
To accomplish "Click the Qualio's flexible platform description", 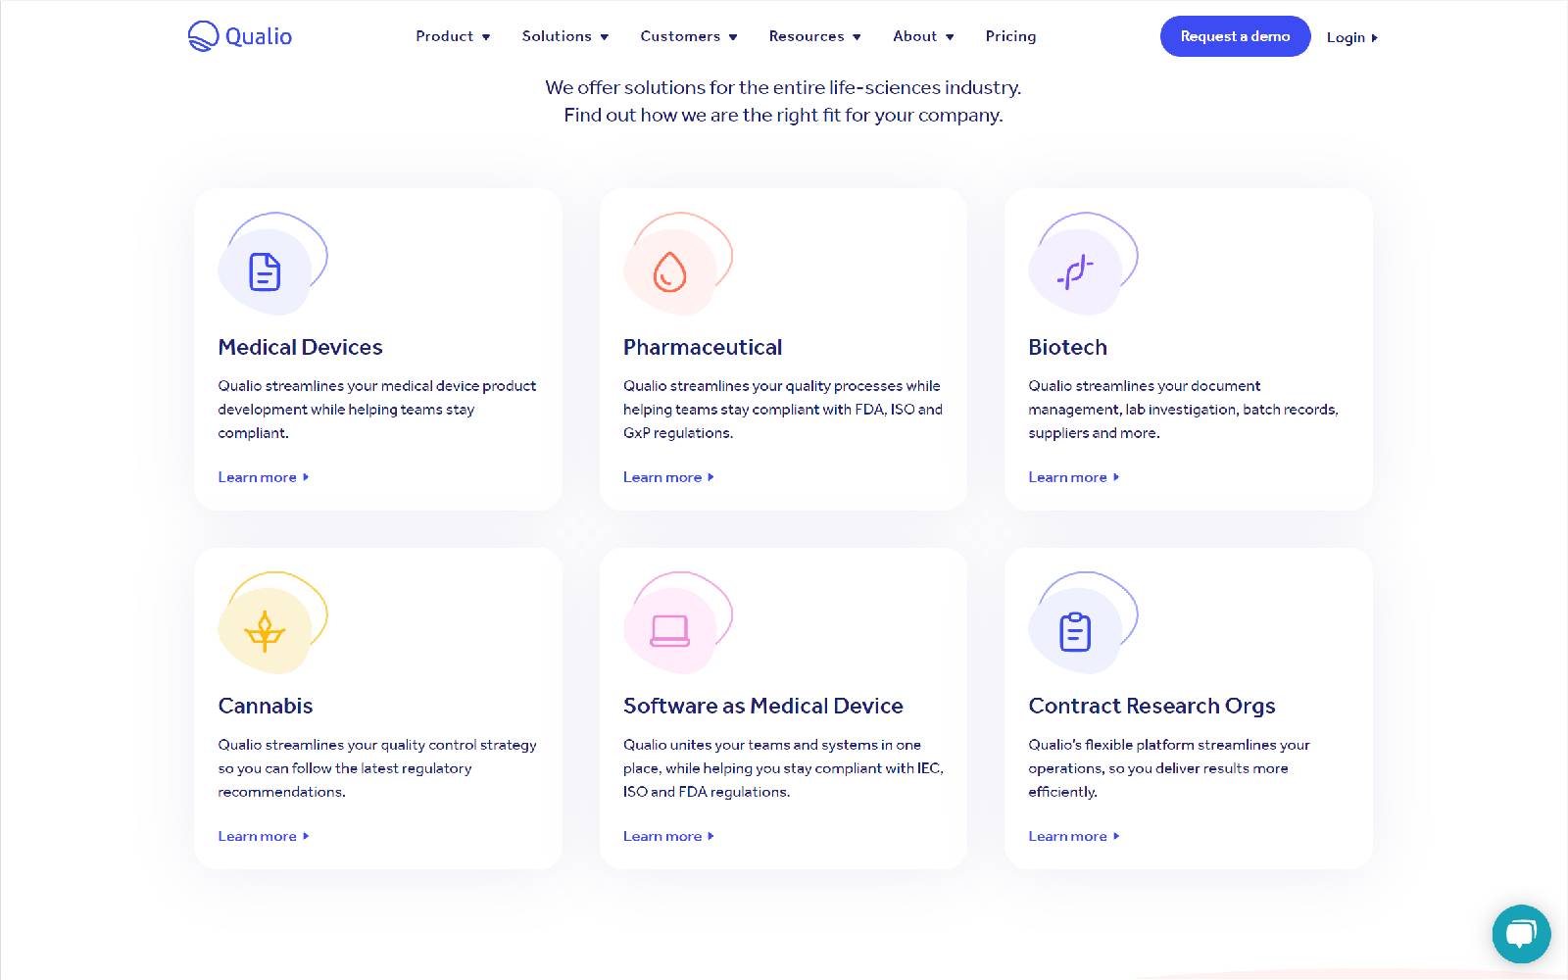I will pos(1169,768).
